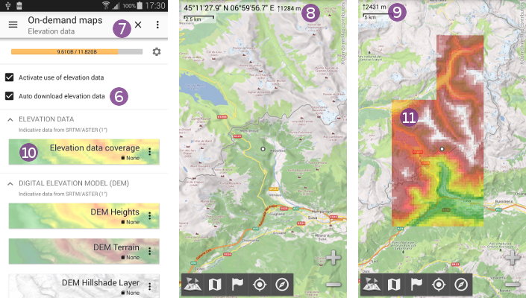
Task: Tap the center position dot on middle map
Action: [263, 149]
